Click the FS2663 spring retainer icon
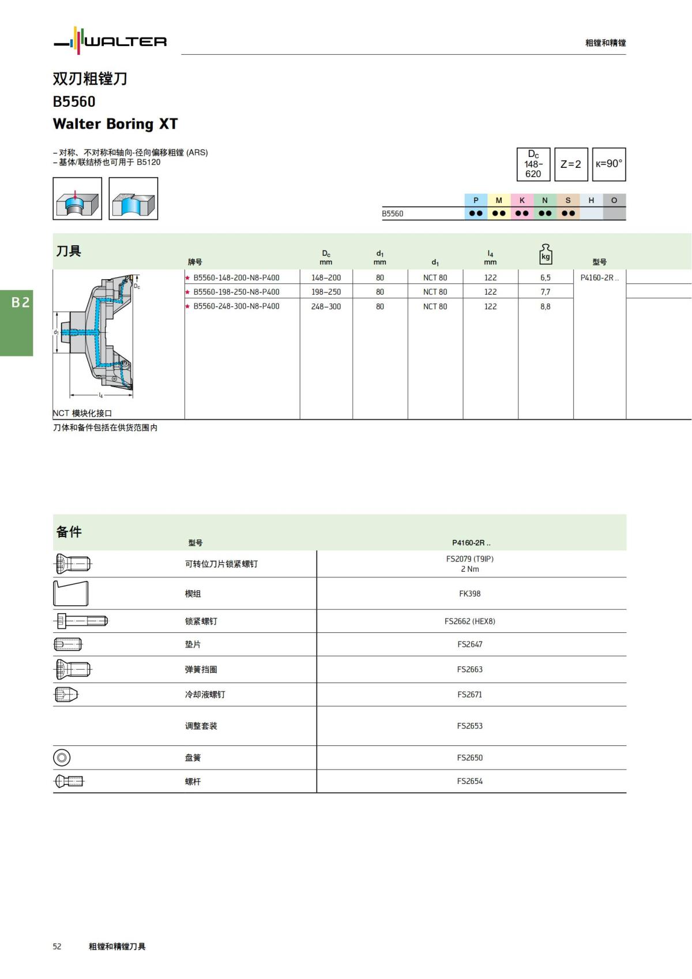 click(x=72, y=669)
